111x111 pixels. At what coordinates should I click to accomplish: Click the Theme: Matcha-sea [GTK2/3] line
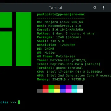62,60
